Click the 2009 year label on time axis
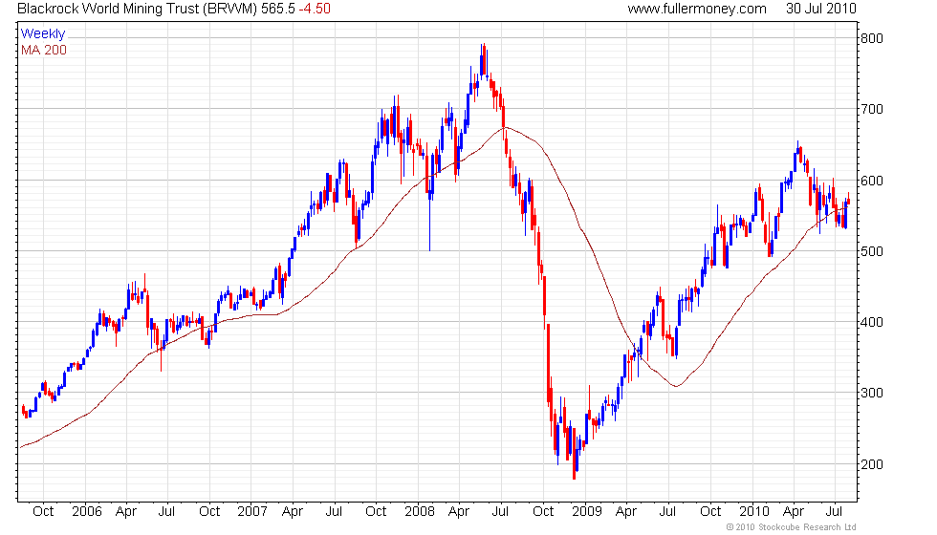This screenshot has width=937, height=535. pyautogui.click(x=587, y=512)
